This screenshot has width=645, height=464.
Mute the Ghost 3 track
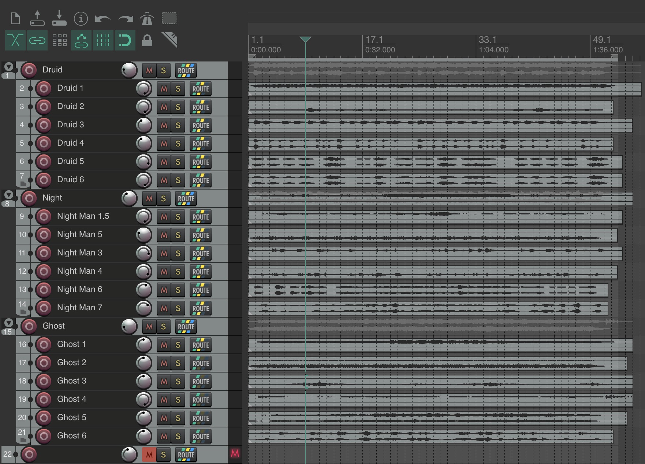click(164, 381)
